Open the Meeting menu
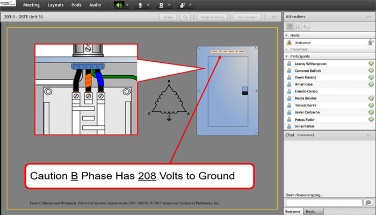Viewport: 376px width, 215px height. (31, 5)
